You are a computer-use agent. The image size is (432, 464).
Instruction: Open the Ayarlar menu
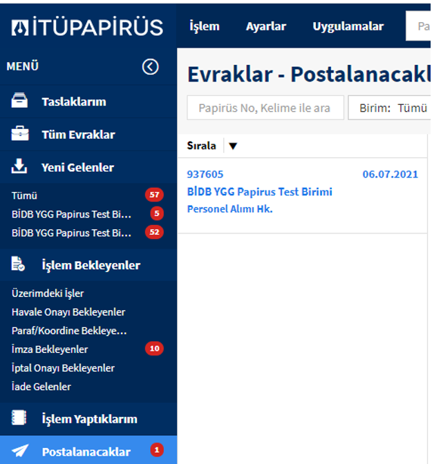point(266,26)
